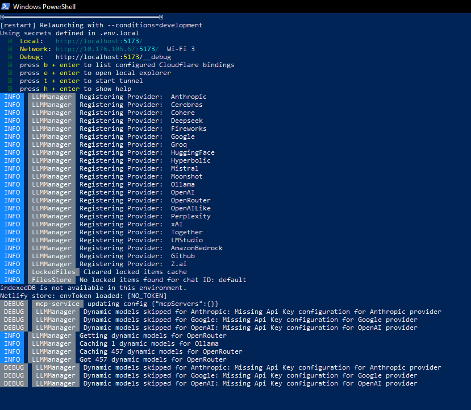Click 'Cleared locked items cache' message
Screen dimensions: 471x410
pos(135,272)
